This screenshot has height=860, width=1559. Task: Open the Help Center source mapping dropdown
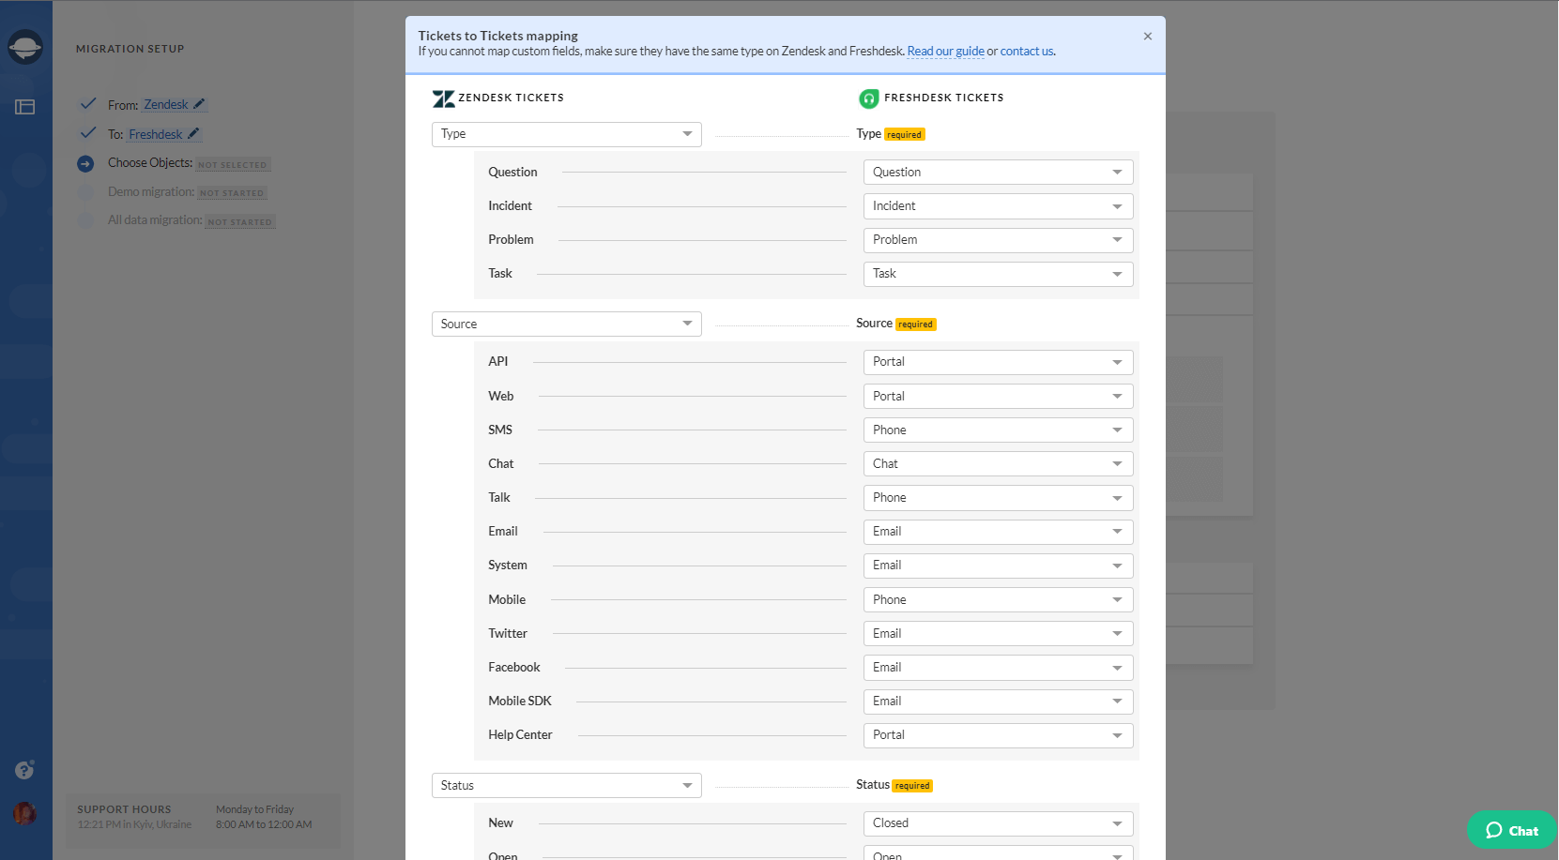[x=999, y=735]
